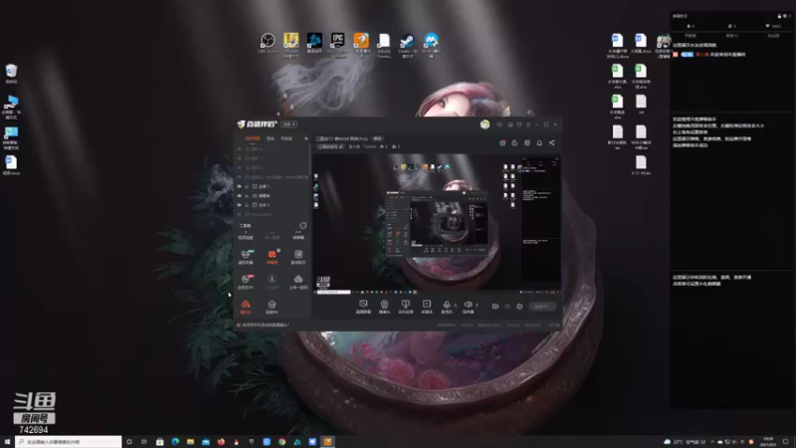This screenshot has height=448, width=796.
Task: Open Steam desktop shortcut
Action: pyautogui.click(x=407, y=45)
